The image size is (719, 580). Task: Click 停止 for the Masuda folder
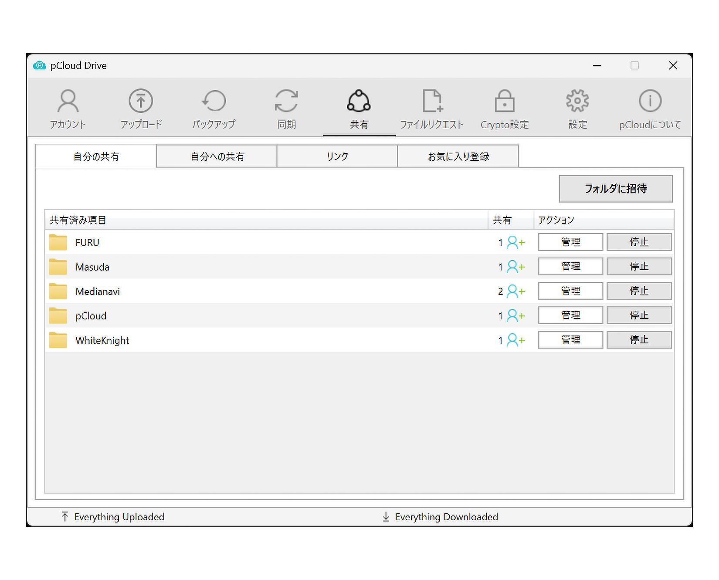coord(639,266)
